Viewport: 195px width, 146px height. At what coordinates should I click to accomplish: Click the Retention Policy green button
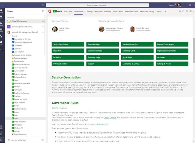pyautogui.click(x=102, y=57)
